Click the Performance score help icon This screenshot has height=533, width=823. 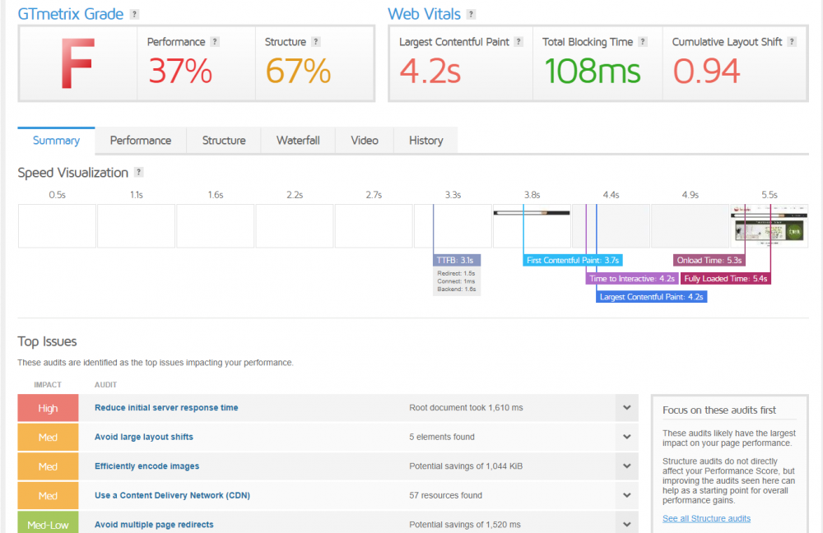pos(215,41)
